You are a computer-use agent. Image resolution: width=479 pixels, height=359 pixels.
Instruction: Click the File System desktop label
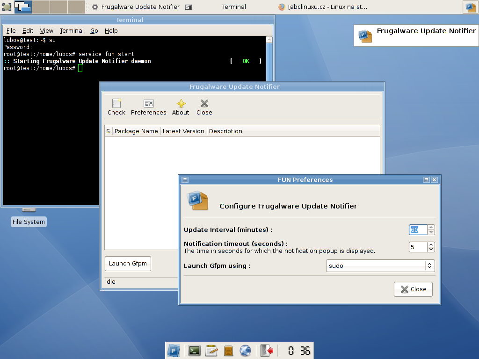[29, 222]
